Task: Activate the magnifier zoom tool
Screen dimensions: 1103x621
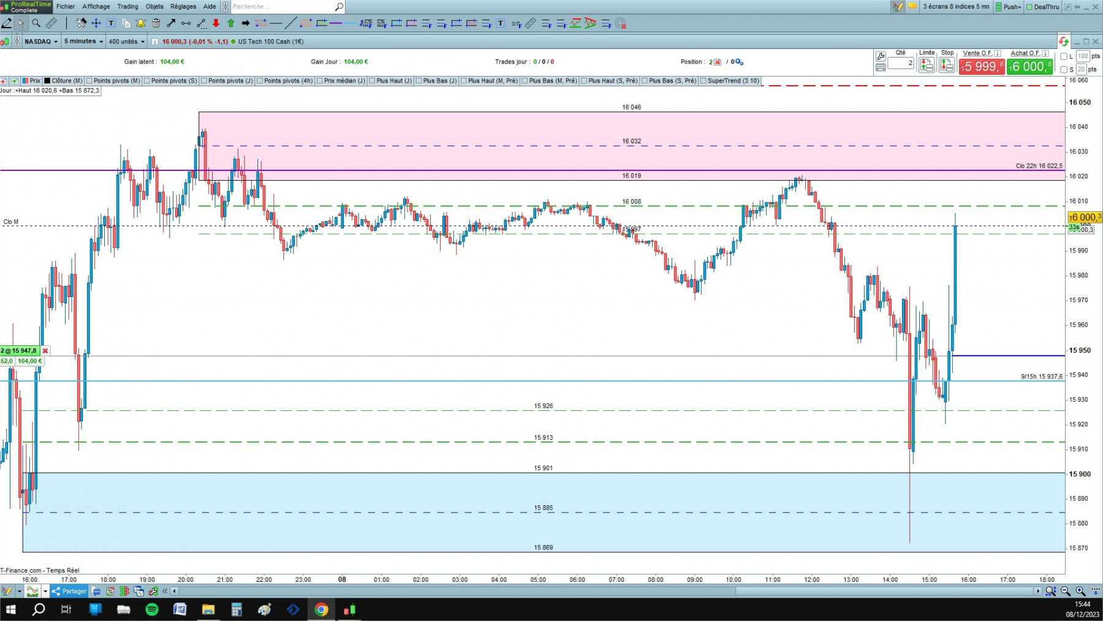Action: tap(36, 23)
